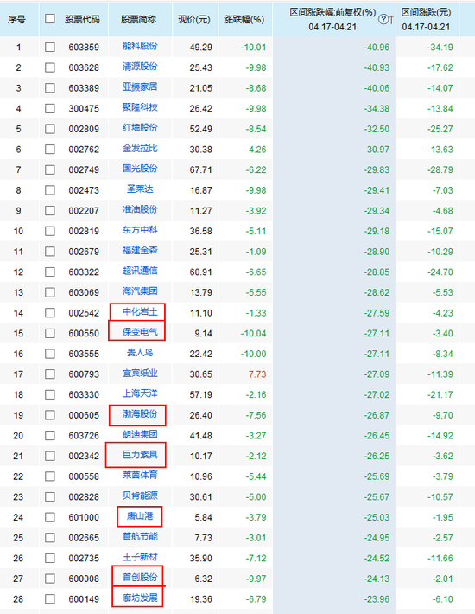Tick the select-all checkbox in header

pyautogui.click(x=50, y=18)
